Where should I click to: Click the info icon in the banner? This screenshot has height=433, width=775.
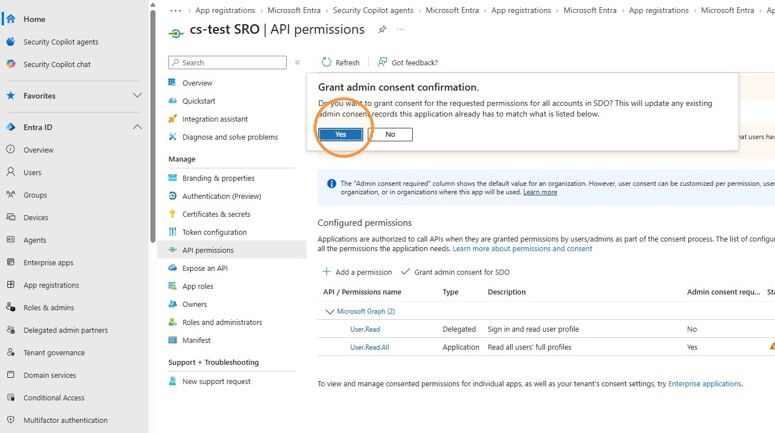[332, 184]
